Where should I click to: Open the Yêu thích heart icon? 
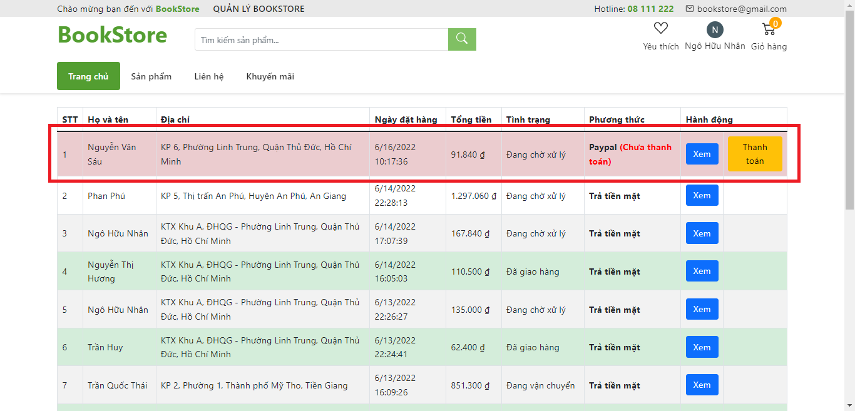coord(661,28)
